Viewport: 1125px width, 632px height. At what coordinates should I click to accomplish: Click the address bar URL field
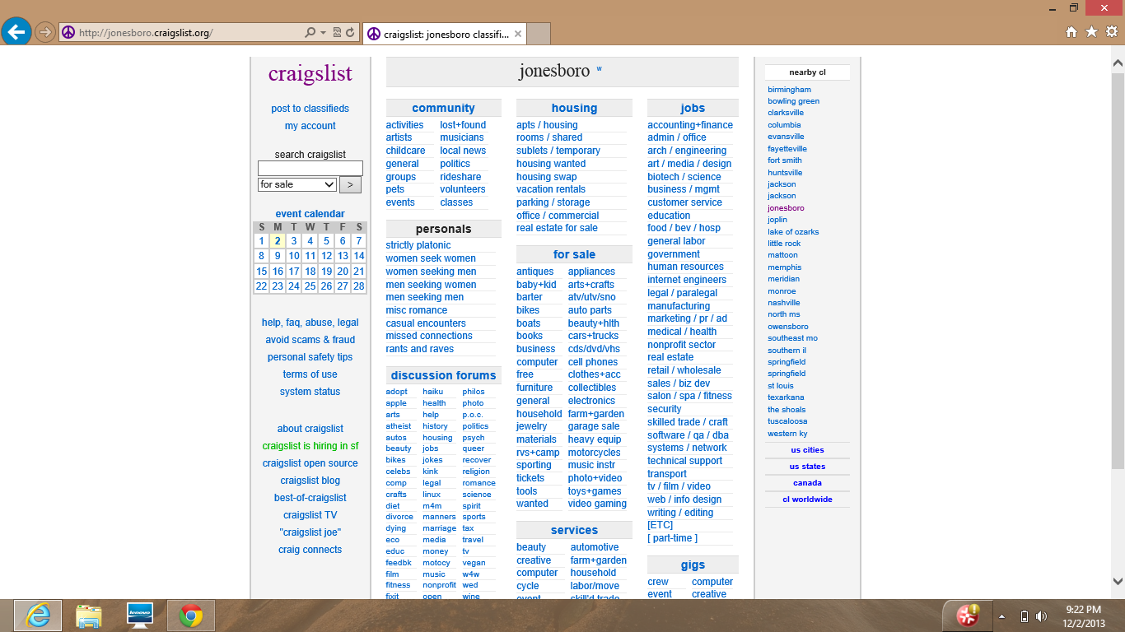[189, 33]
